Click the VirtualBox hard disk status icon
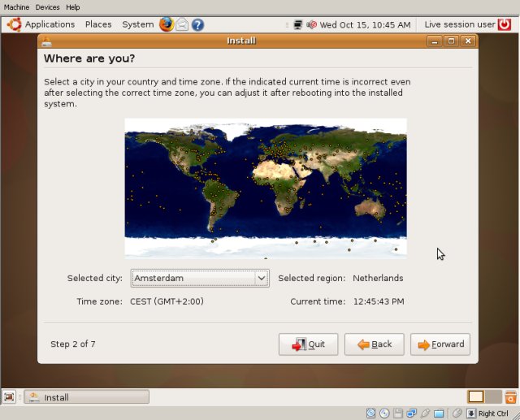Image resolution: width=520 pixels, height=420 pixels. point(370,414)
